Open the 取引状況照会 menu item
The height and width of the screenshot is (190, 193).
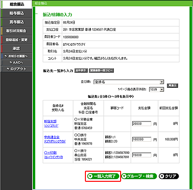[16, 31]
